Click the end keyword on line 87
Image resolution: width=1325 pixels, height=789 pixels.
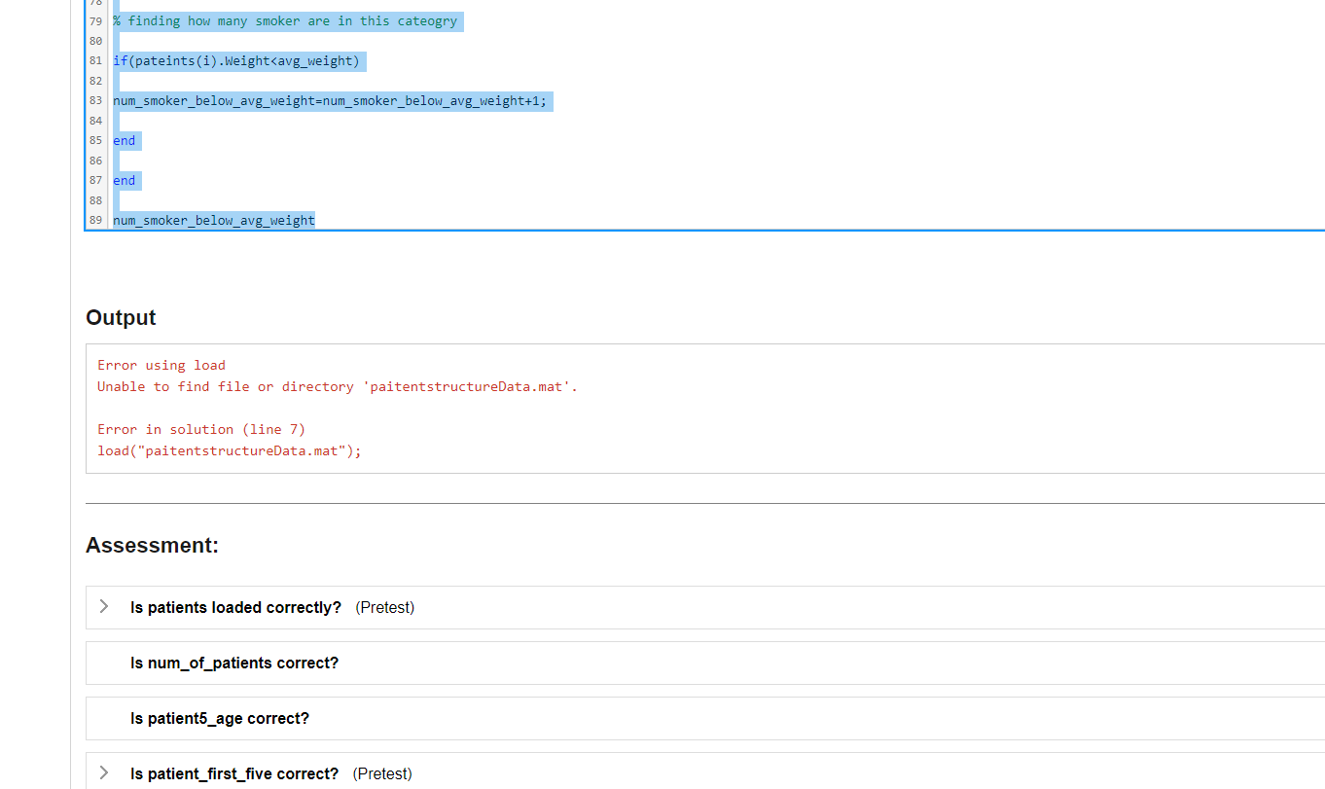[x=125, y=180]
